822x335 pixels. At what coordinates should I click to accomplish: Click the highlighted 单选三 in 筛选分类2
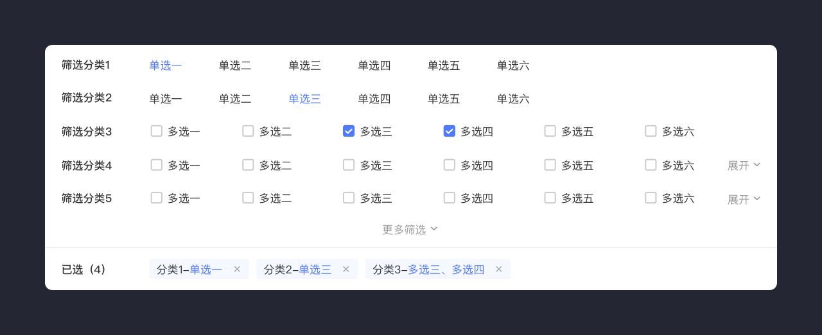(x=304, y=98)
